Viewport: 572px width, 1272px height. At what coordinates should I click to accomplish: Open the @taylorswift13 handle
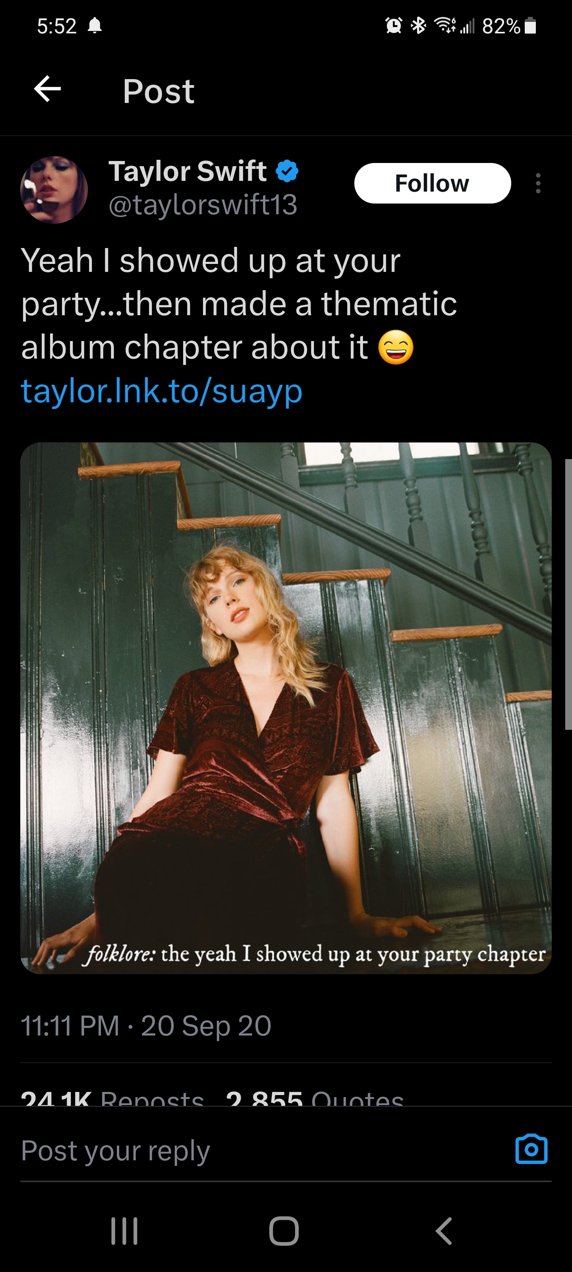click(x=203, y=204)
